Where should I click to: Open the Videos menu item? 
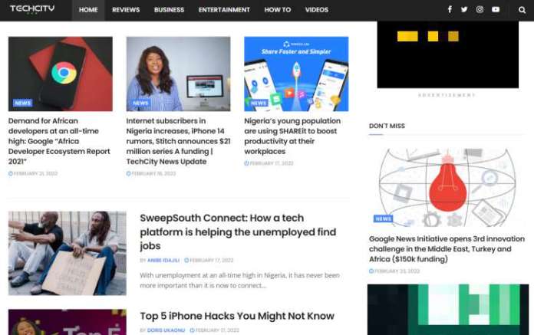tap(317, 10)
